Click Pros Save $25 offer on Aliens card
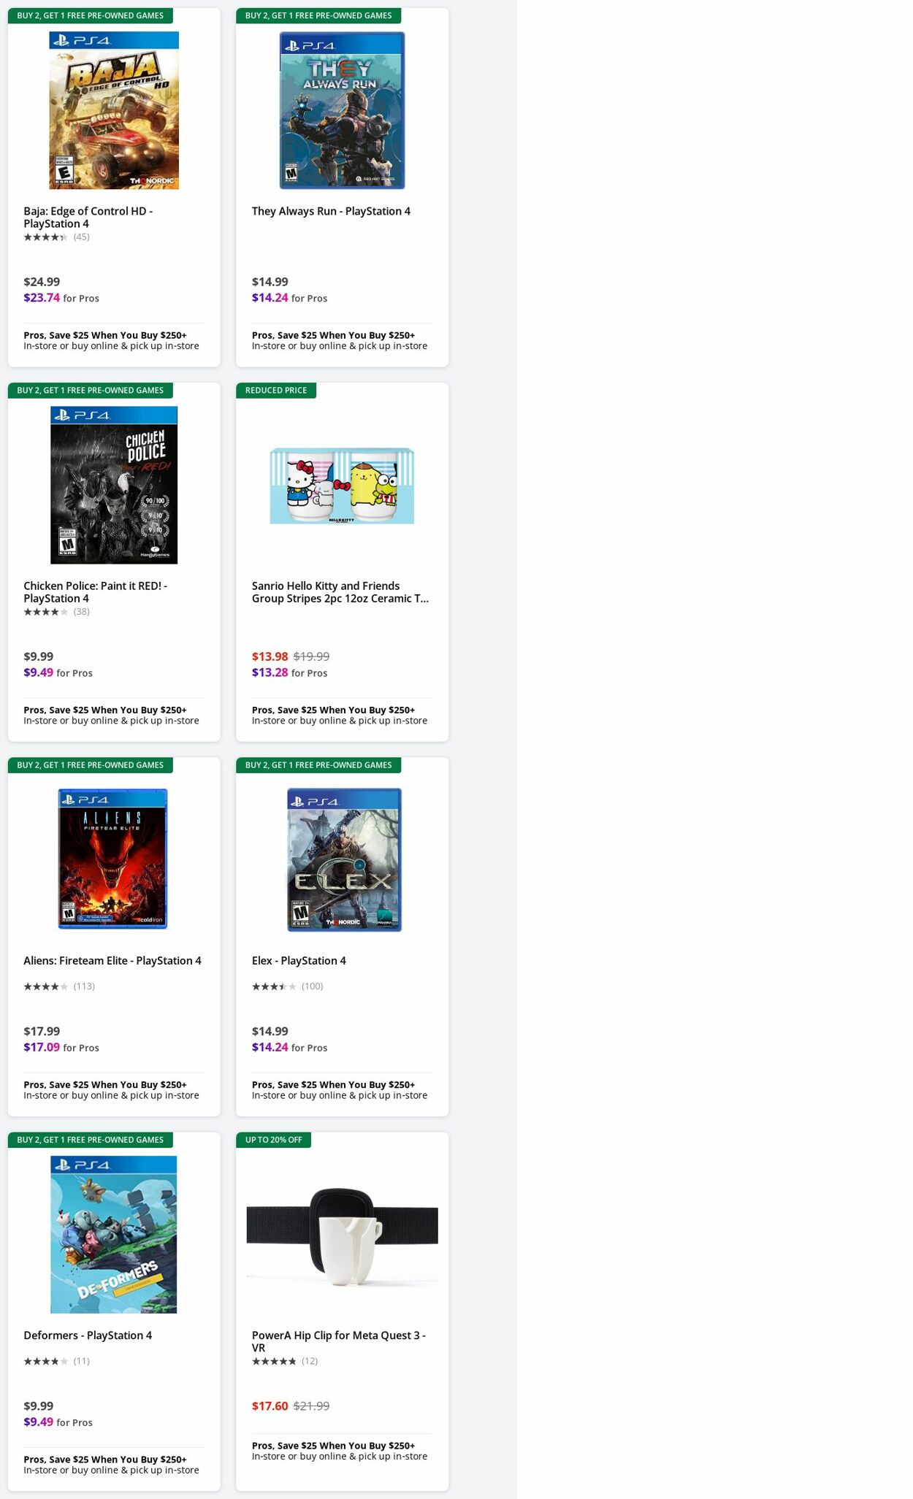The image size is (913, 1499). pyautogui.click(x=111, y=1089)
